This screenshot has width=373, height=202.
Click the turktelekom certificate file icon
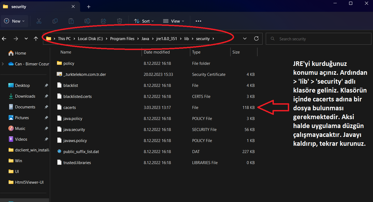click(x=59, y=74)
